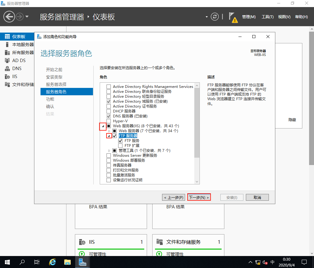Screen dimensions: 314x268
Task: Click the refresh icon in Server Manager header
Action: coord(215,17)
